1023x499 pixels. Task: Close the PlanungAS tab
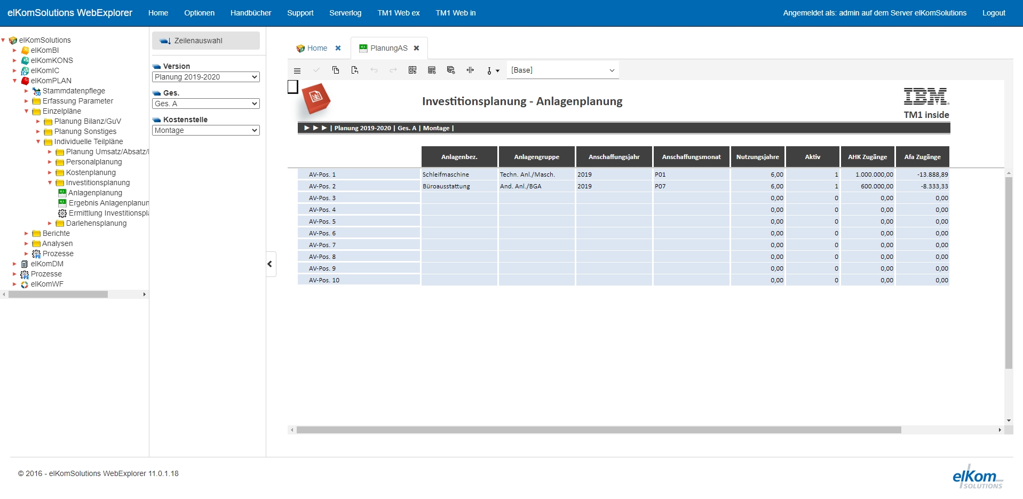pos(417,48)
